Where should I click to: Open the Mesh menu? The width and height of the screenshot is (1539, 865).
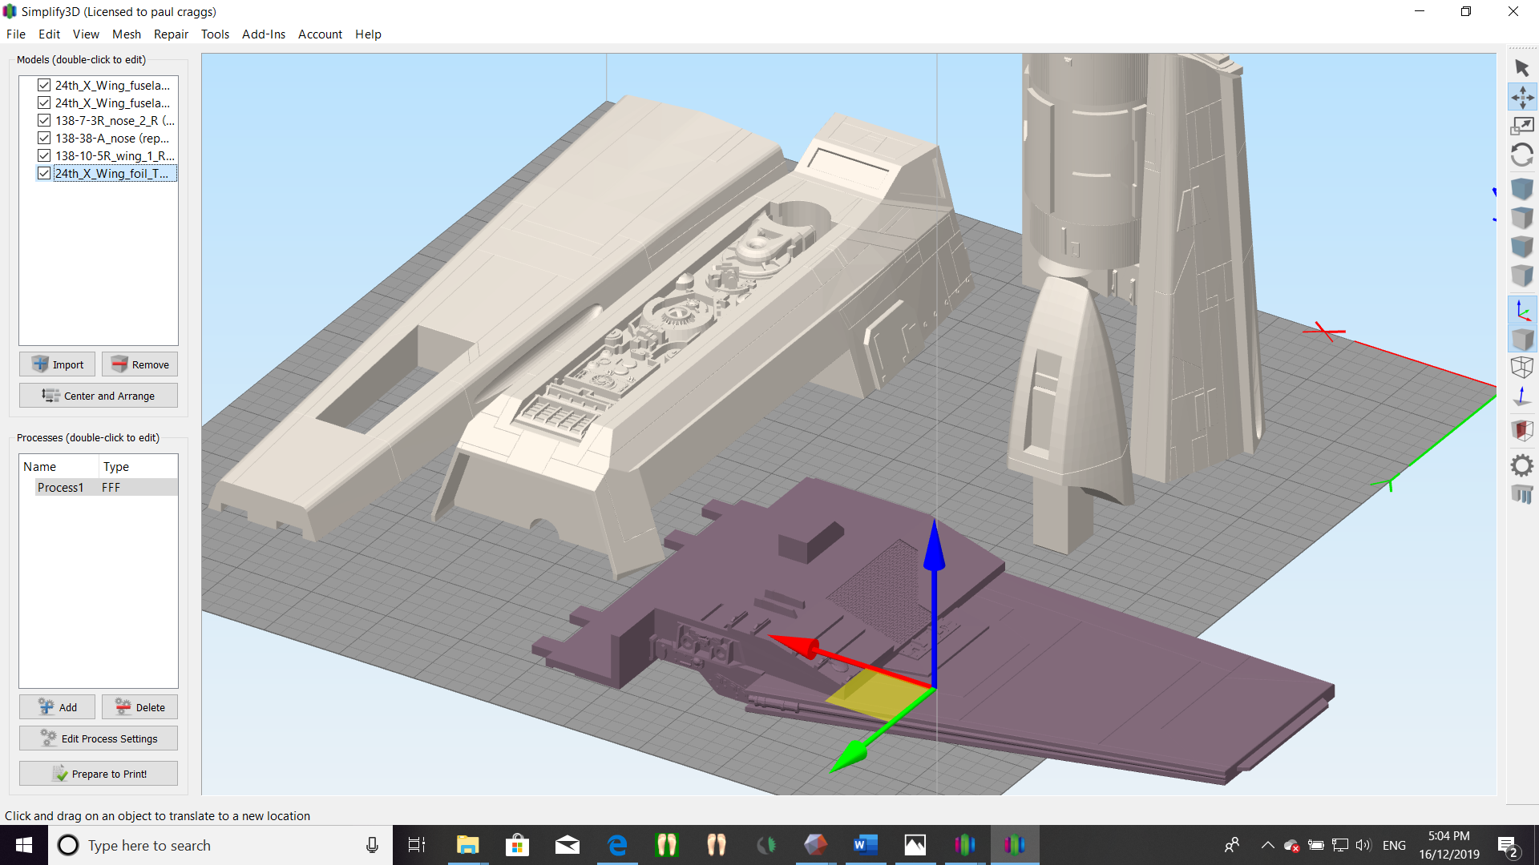coord(126,34)
